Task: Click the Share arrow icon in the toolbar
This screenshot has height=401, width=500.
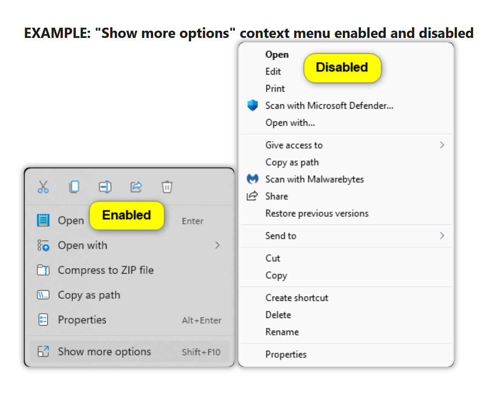Action: point(136,187)
